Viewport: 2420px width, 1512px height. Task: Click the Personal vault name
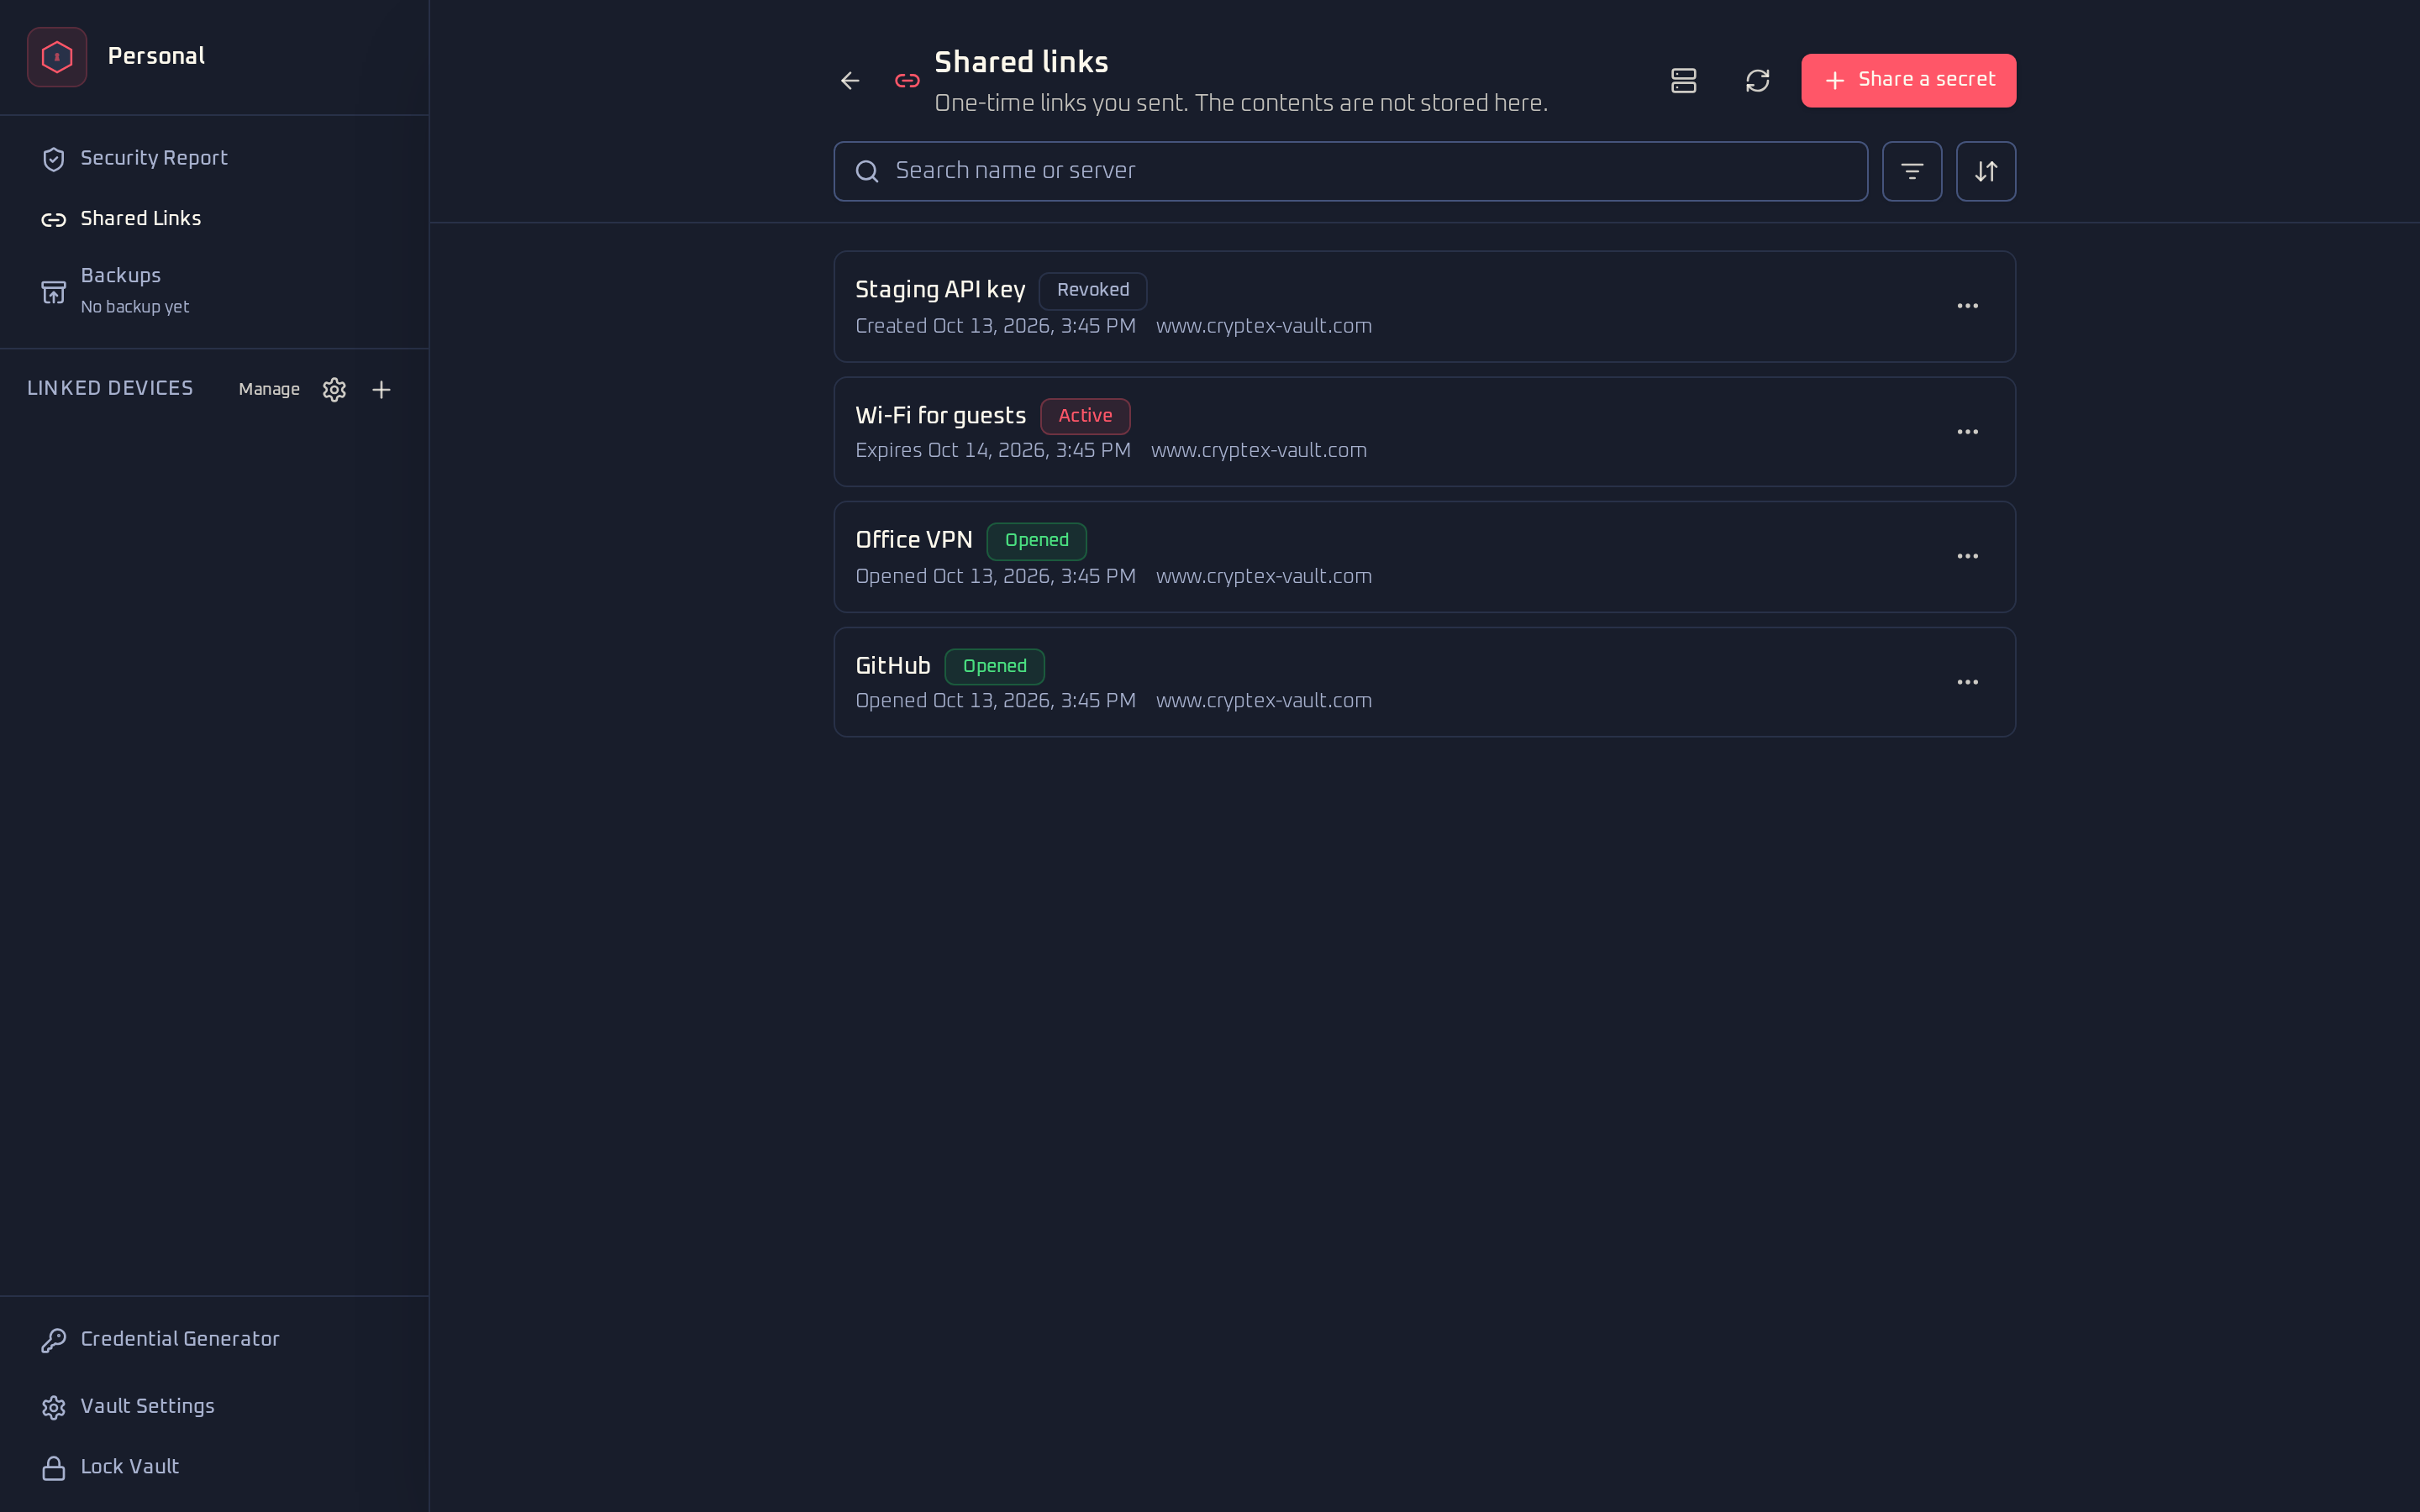pos(156,57)
